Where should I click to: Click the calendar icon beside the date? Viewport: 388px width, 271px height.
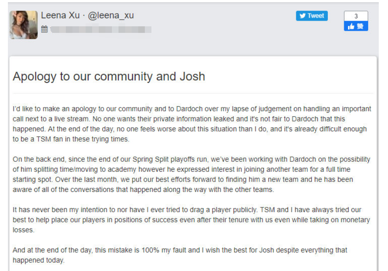point(44,29)
